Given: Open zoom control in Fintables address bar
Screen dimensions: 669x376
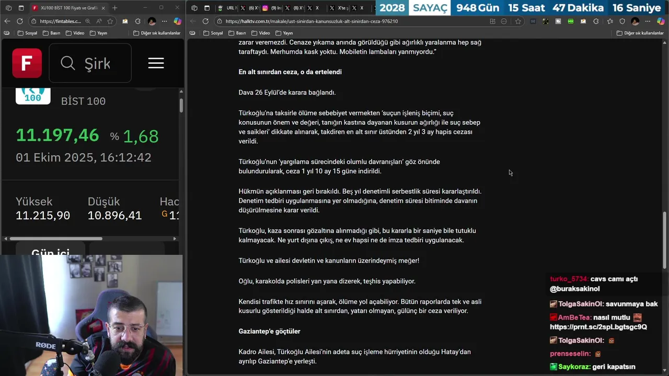Looking at the screenshot, I should click(x=87, y=21).
